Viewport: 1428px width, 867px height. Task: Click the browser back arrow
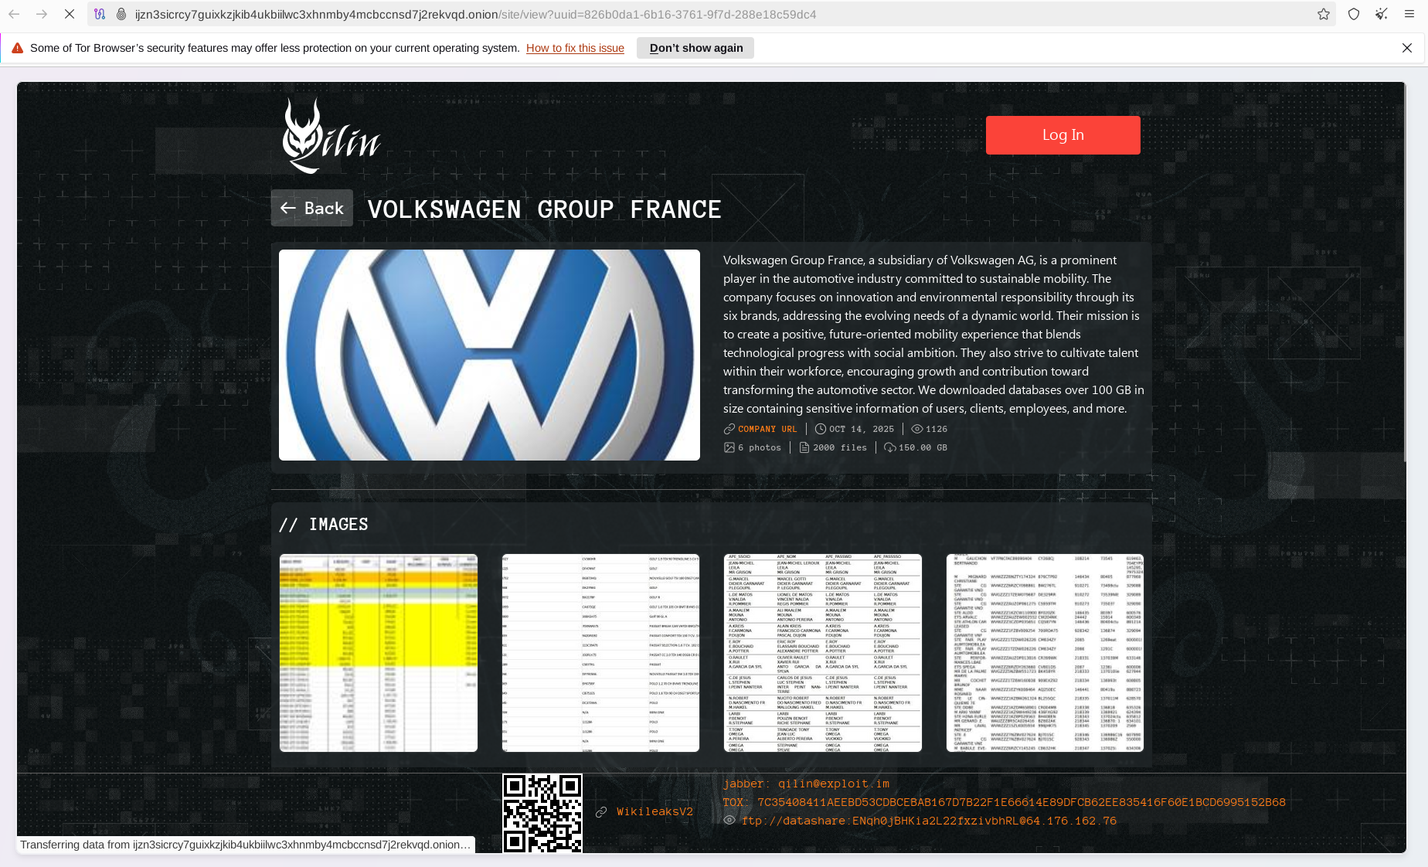click(x=14, y=14)
